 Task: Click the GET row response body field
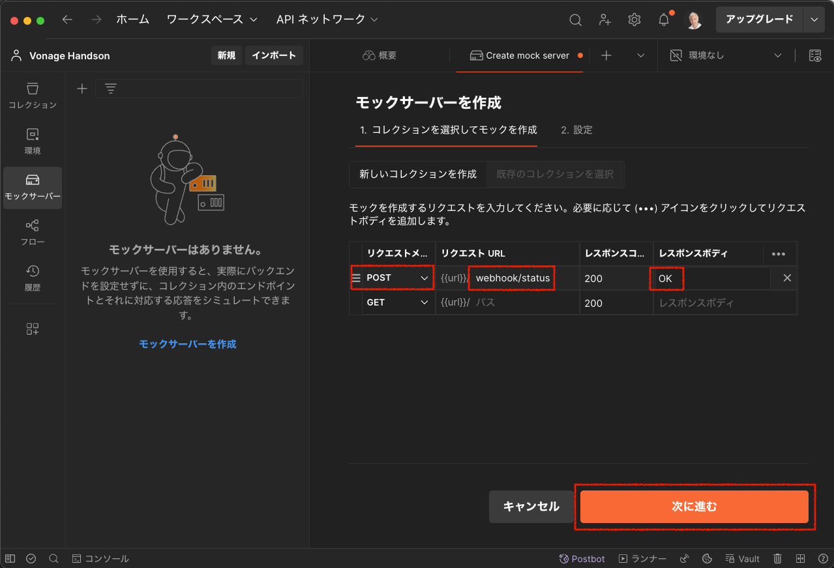pos(725,303)
